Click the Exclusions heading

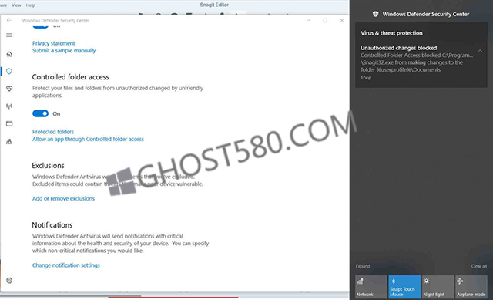point(48,166)
